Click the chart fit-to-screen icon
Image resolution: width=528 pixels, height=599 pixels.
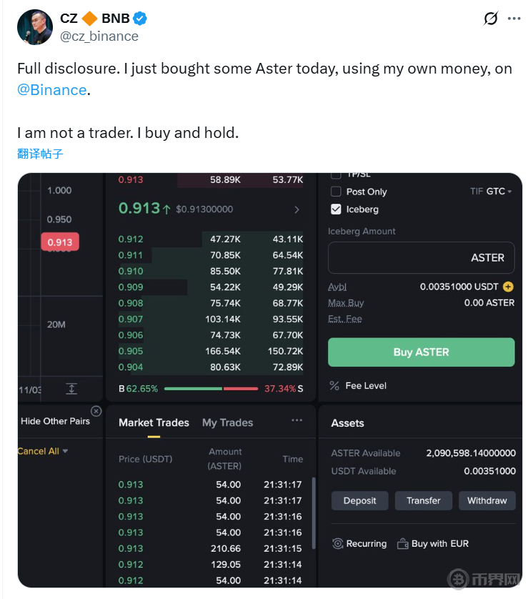click(x=71, y=389)
